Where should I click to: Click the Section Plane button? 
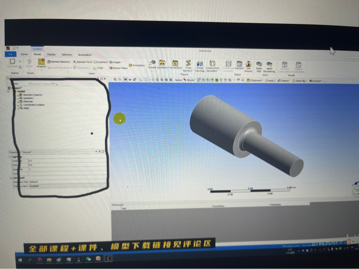tap(118, 68)
